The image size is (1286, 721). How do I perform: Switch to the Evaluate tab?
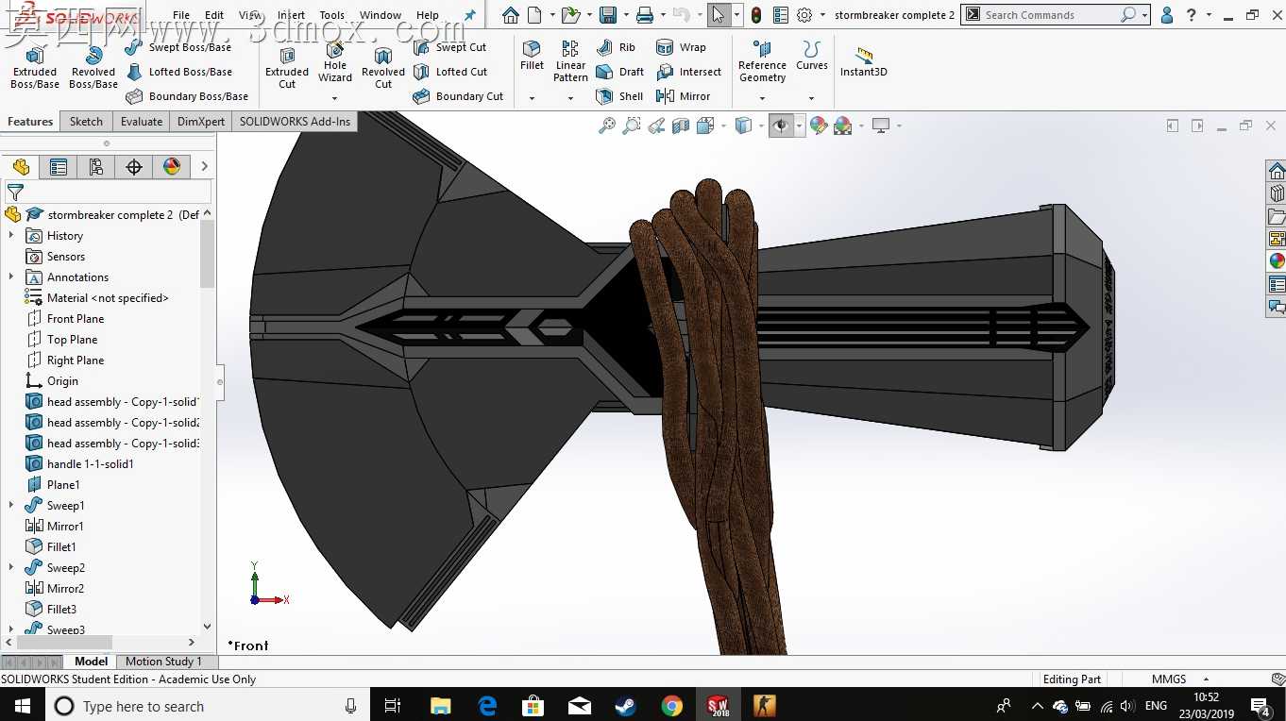click(x=142, y=122)
